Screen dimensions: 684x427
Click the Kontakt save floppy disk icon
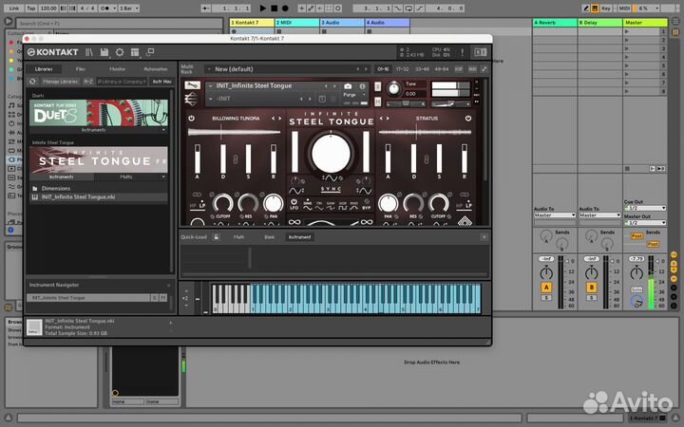click(x=104, y=52)
